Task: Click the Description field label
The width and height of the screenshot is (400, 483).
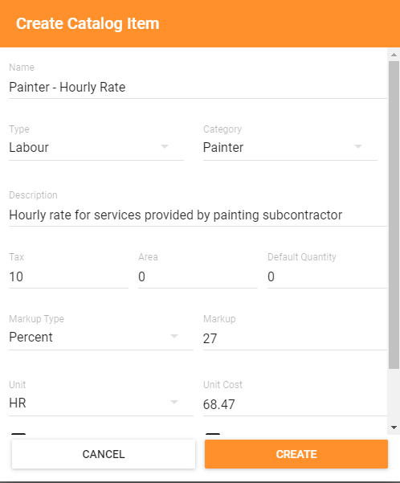Action: [33, 195]
